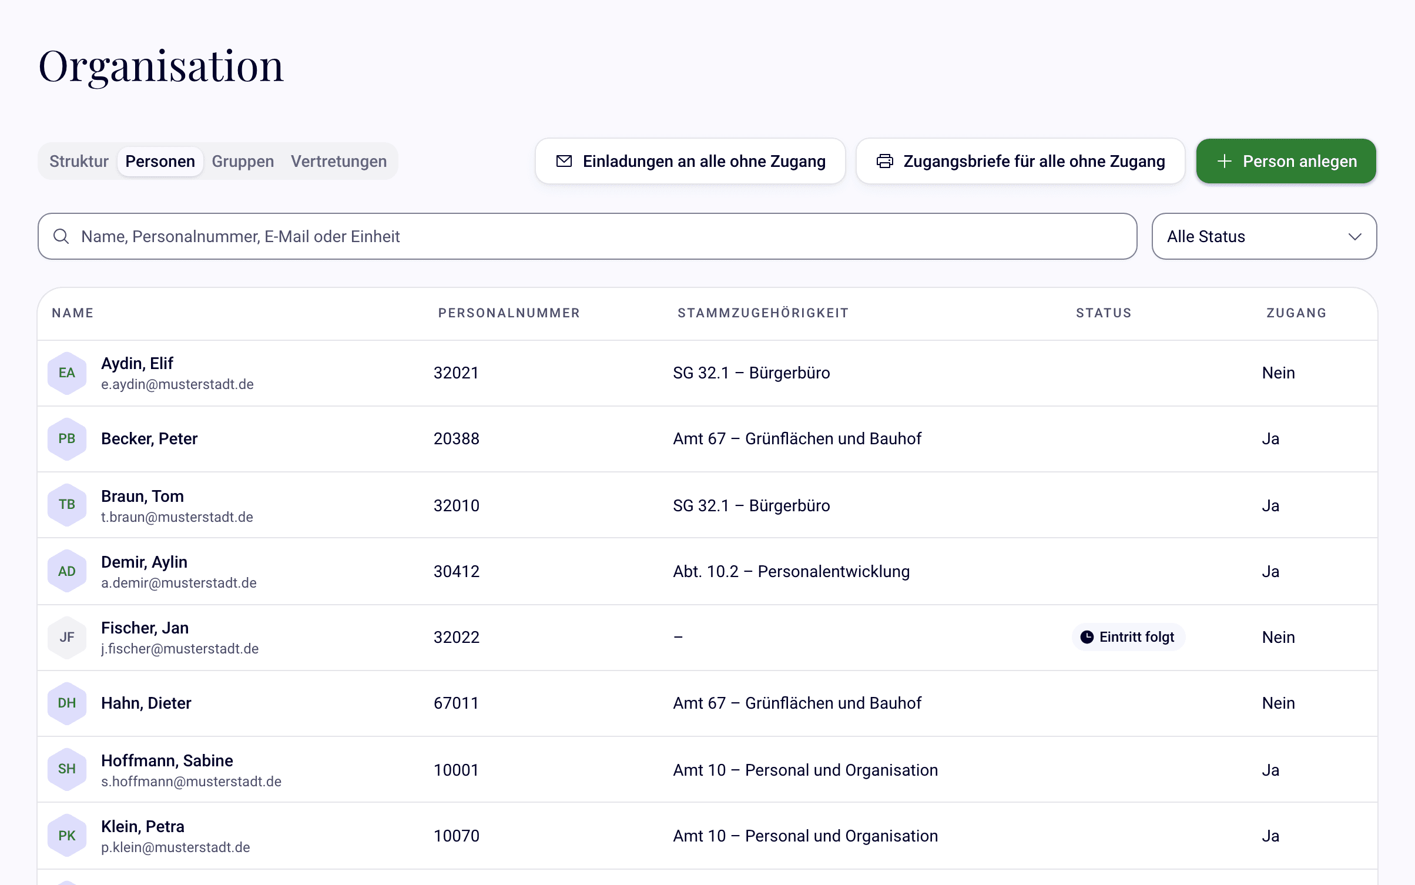
Task: Click the SH avatar for Hoffmann, Sabine
Action: click(x=67, y=769)
